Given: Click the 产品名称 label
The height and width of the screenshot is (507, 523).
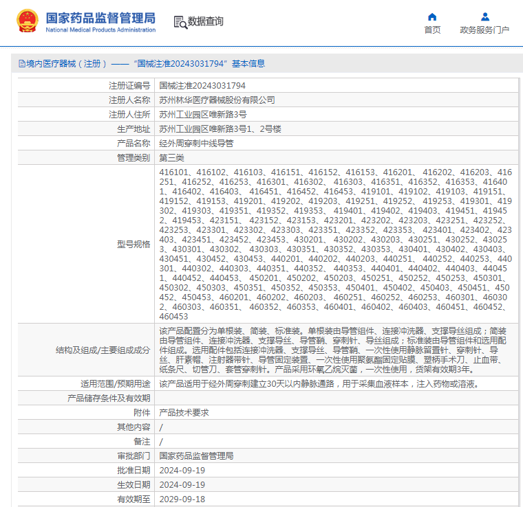Looking at the screenshot, I should pyautogui.click(x=134, y=144).
